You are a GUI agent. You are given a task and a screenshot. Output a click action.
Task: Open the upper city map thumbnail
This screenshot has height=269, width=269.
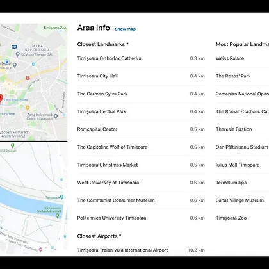pos(33,82)
